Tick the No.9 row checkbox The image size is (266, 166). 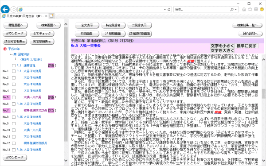click(14, 124)
